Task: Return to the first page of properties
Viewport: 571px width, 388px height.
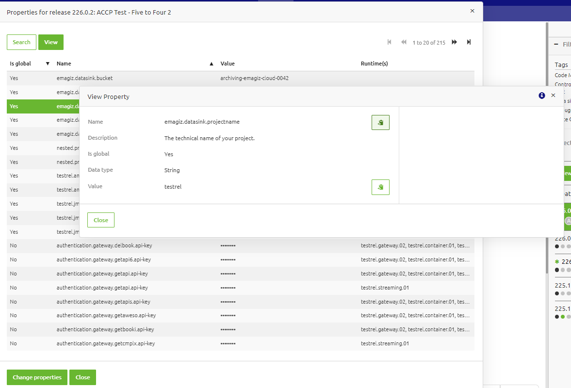Action: click(x=389, y=42)
